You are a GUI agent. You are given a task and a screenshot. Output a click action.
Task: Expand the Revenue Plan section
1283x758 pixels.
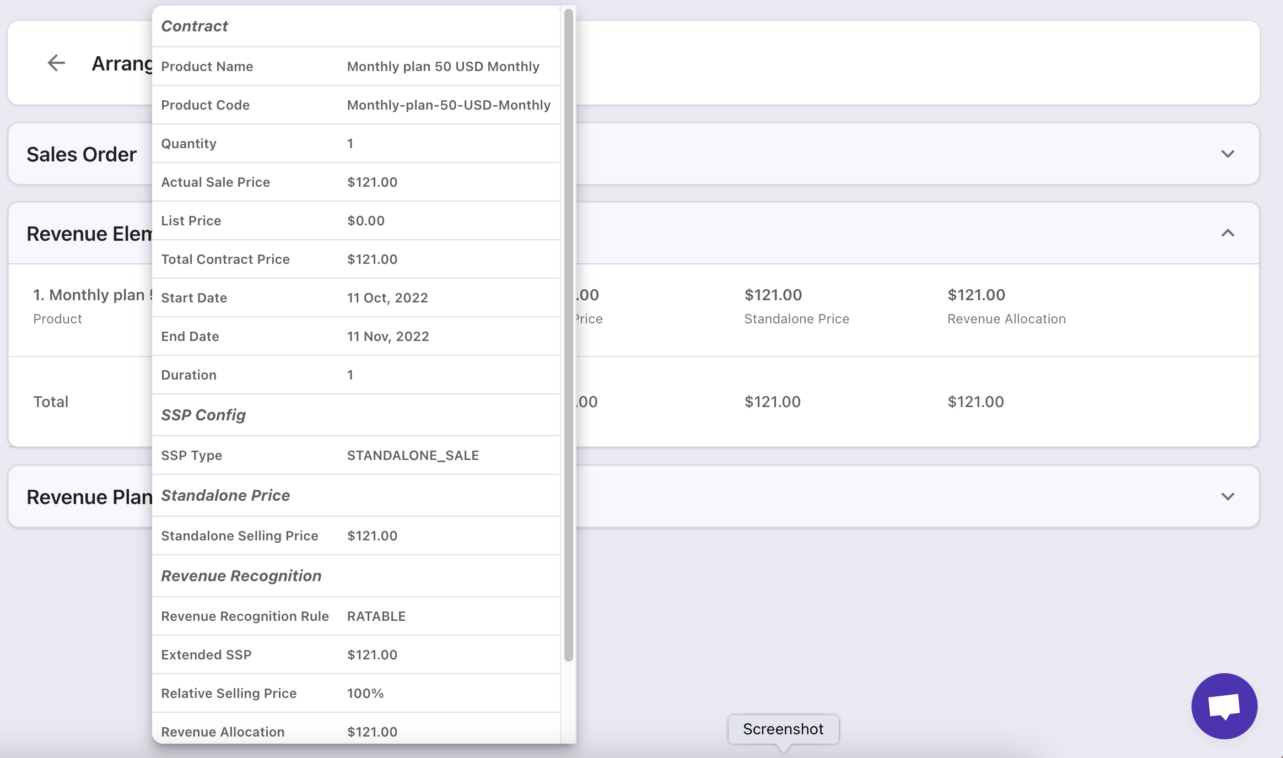point(1227,497)
